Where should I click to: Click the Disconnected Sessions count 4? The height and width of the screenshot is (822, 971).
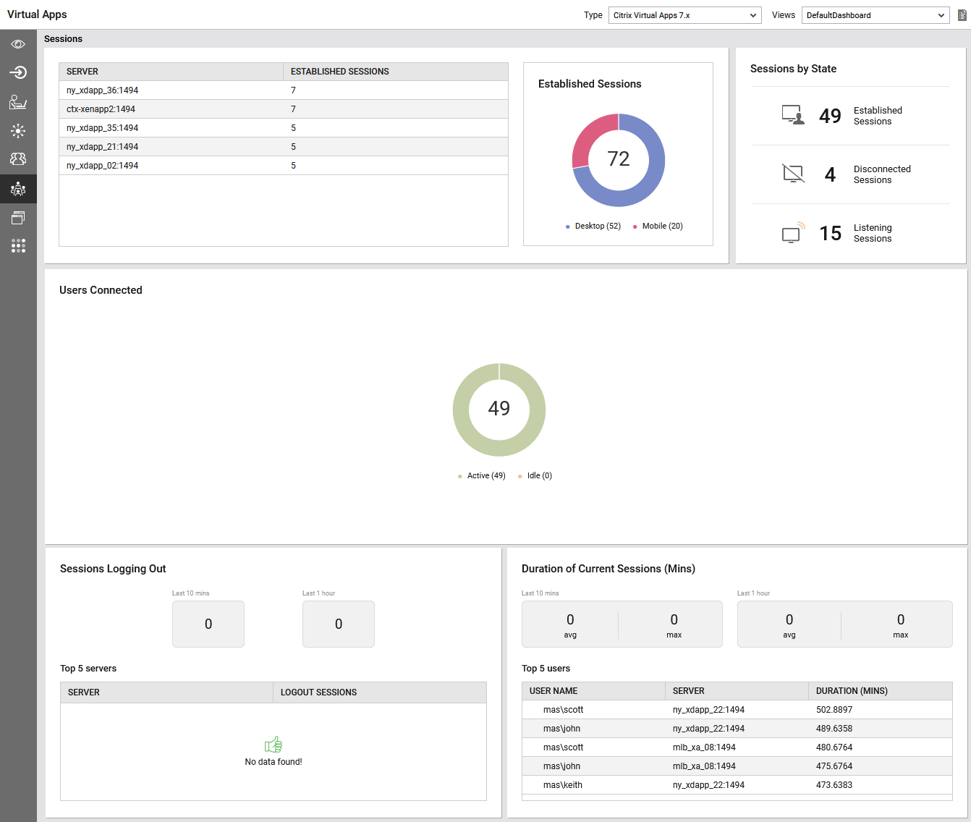coord(830,174)
